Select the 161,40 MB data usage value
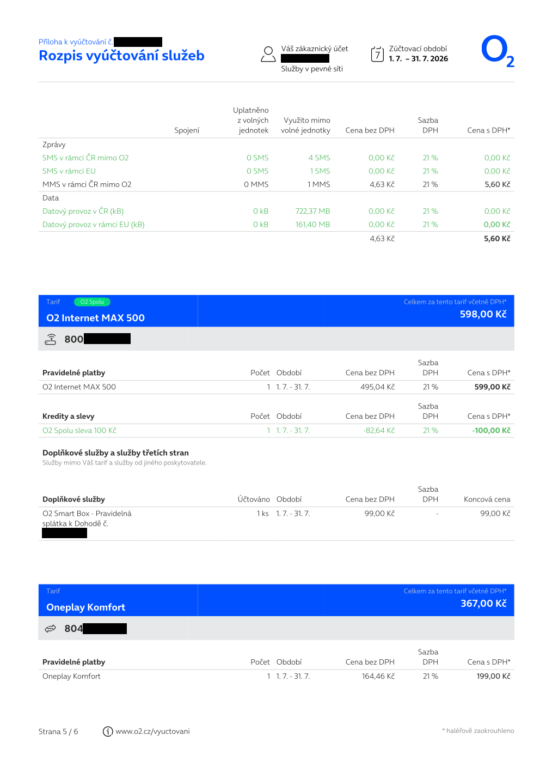The image size is (540, 765). click(312, 224)
